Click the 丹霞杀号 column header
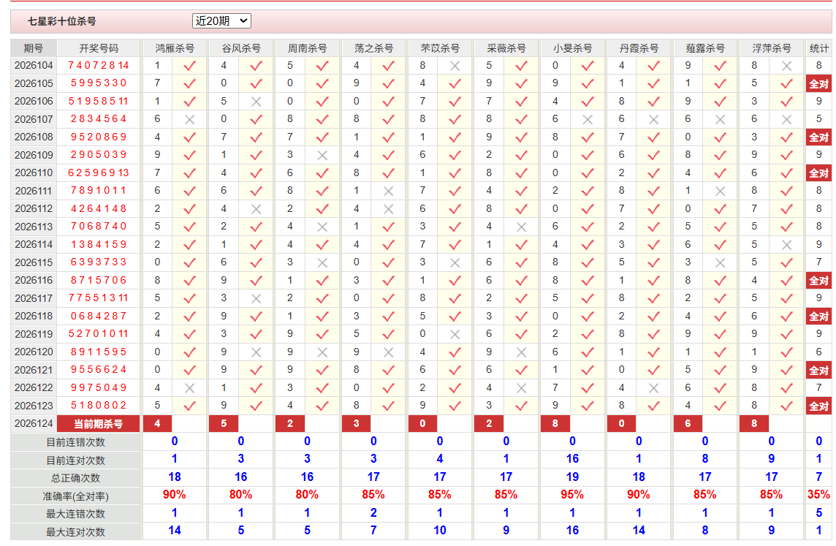This screenshot has width=836, height=546. point(639,48)
